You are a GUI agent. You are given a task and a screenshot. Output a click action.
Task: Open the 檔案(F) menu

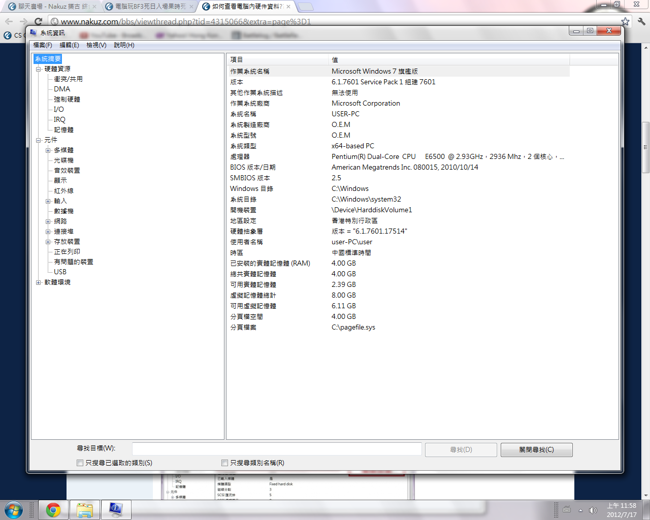(x=43, y=45)
